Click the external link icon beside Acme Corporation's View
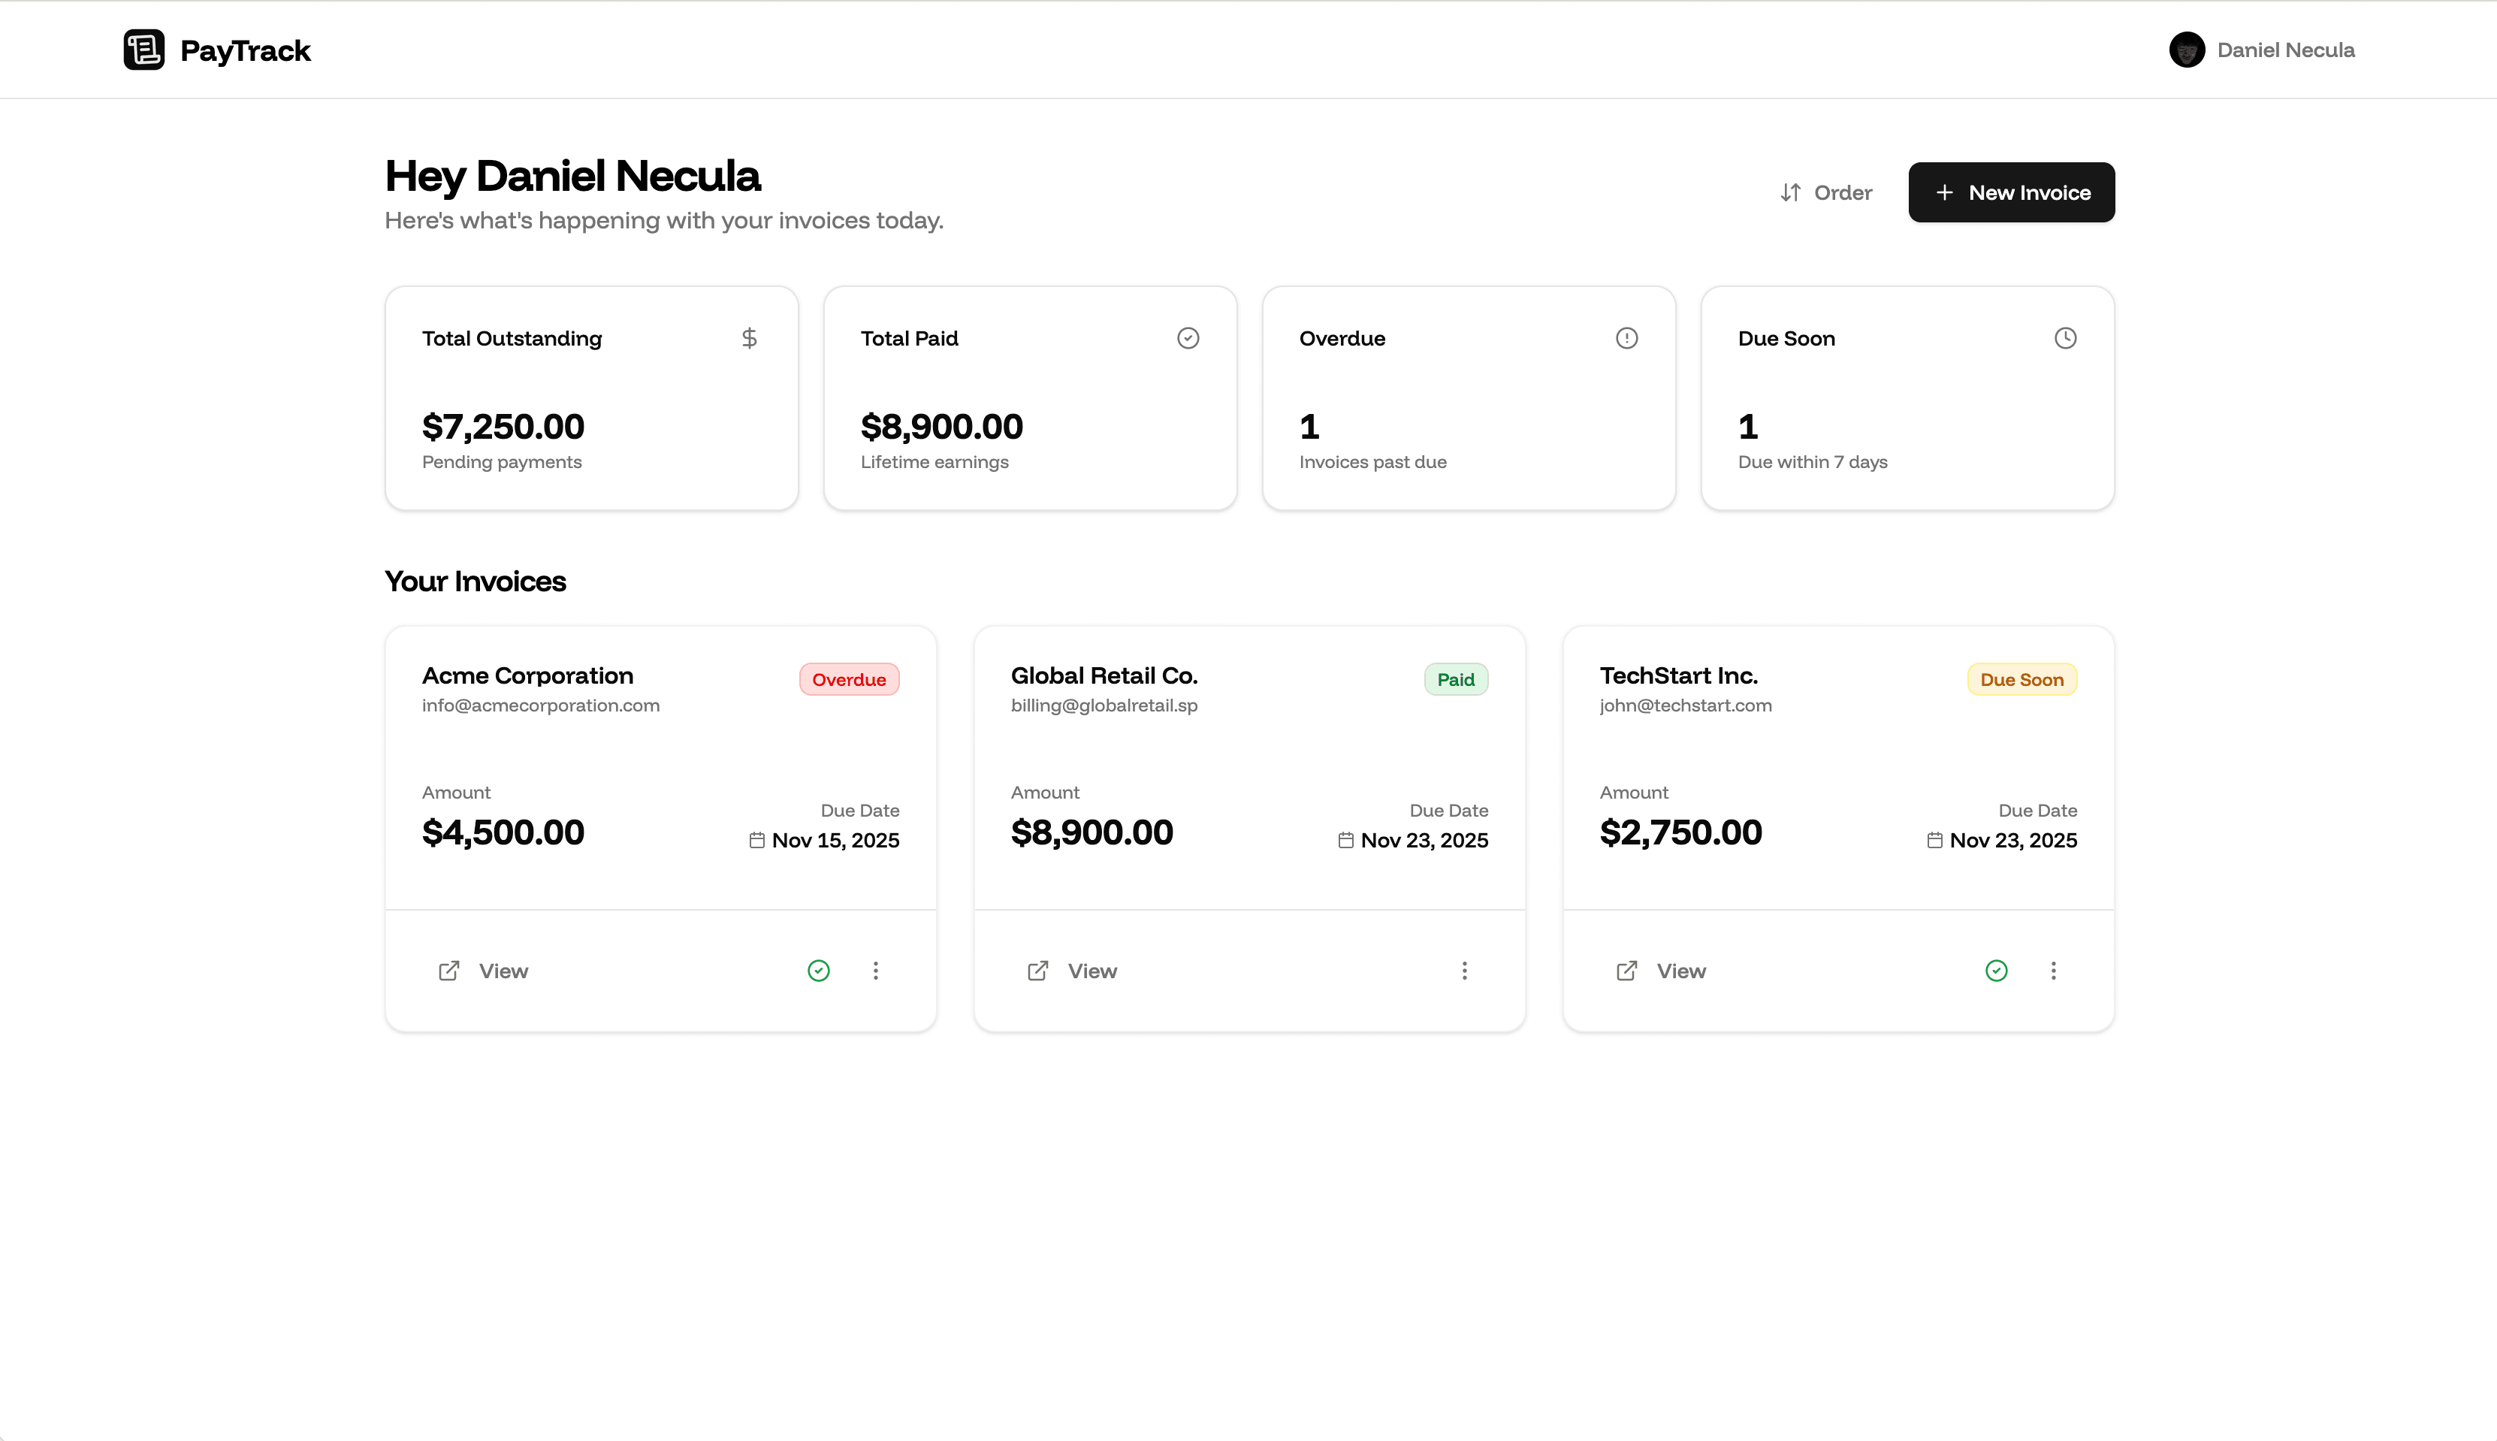The width and height of the screenshot is (2497, 1441). click(x=448, y=971)
